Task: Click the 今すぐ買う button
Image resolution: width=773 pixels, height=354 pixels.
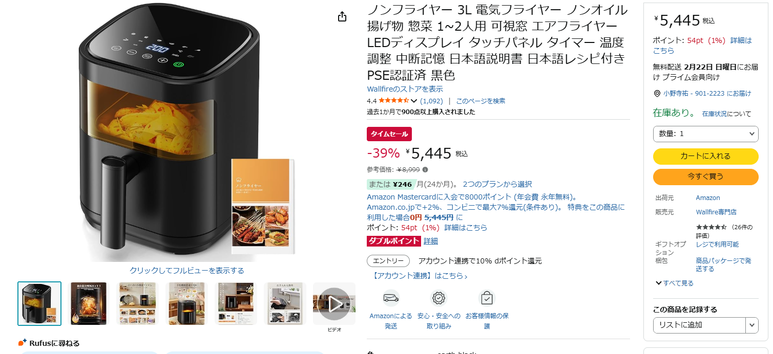Action: click(705, 176)
